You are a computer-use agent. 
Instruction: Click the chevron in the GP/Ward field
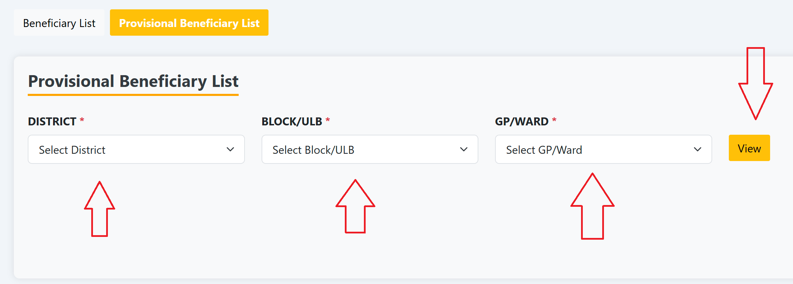tap(698, 149)
